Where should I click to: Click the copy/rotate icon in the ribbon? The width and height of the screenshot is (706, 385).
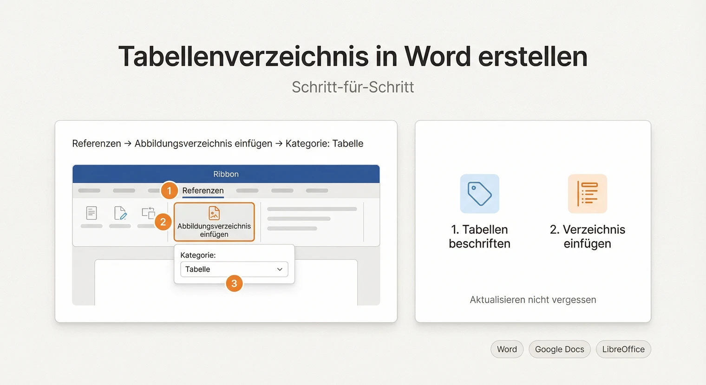click(x=149, y=213)
